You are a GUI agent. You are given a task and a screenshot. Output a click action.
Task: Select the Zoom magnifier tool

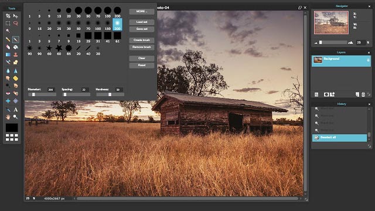click(x=16, y=117)
